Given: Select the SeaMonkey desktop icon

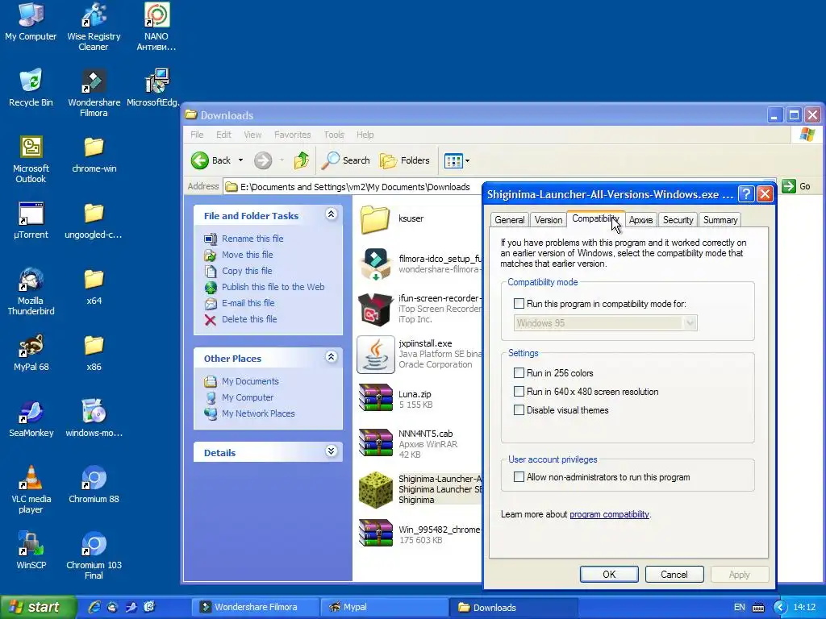Looking at the screenshot, I should pyautogui.click(x=31, y=419).
